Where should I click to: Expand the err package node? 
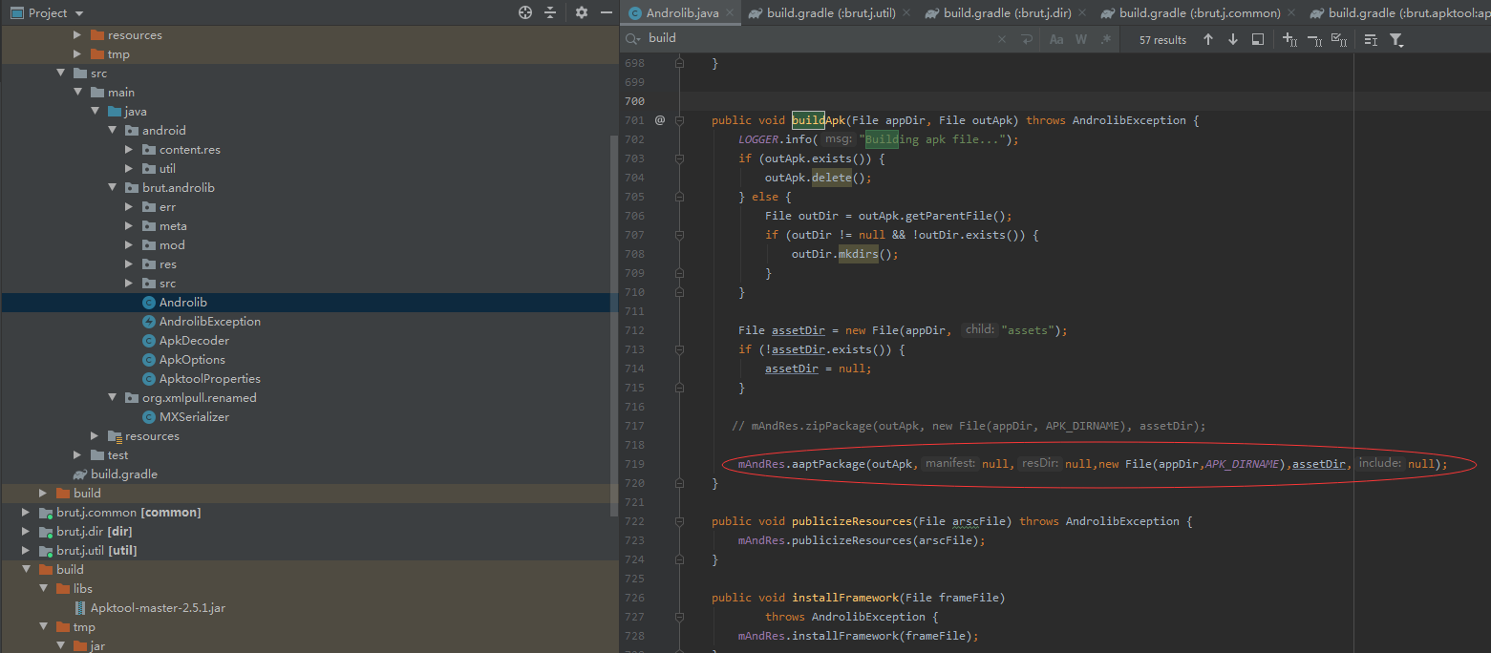point(129,207)
